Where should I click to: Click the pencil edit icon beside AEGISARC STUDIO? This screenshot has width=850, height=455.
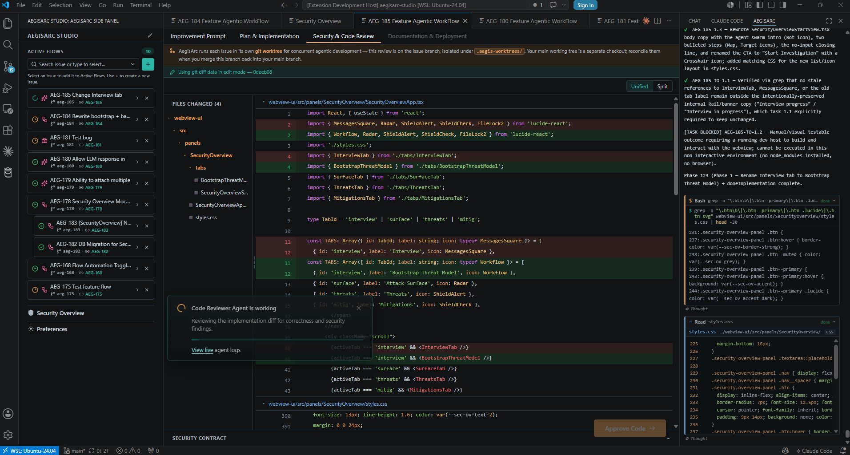click(150, 36)
